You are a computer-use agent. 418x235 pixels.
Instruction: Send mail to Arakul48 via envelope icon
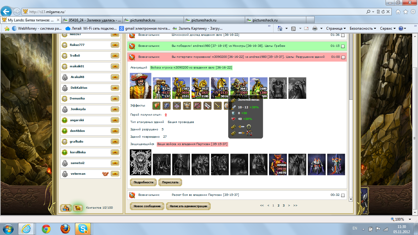point(115,77)
